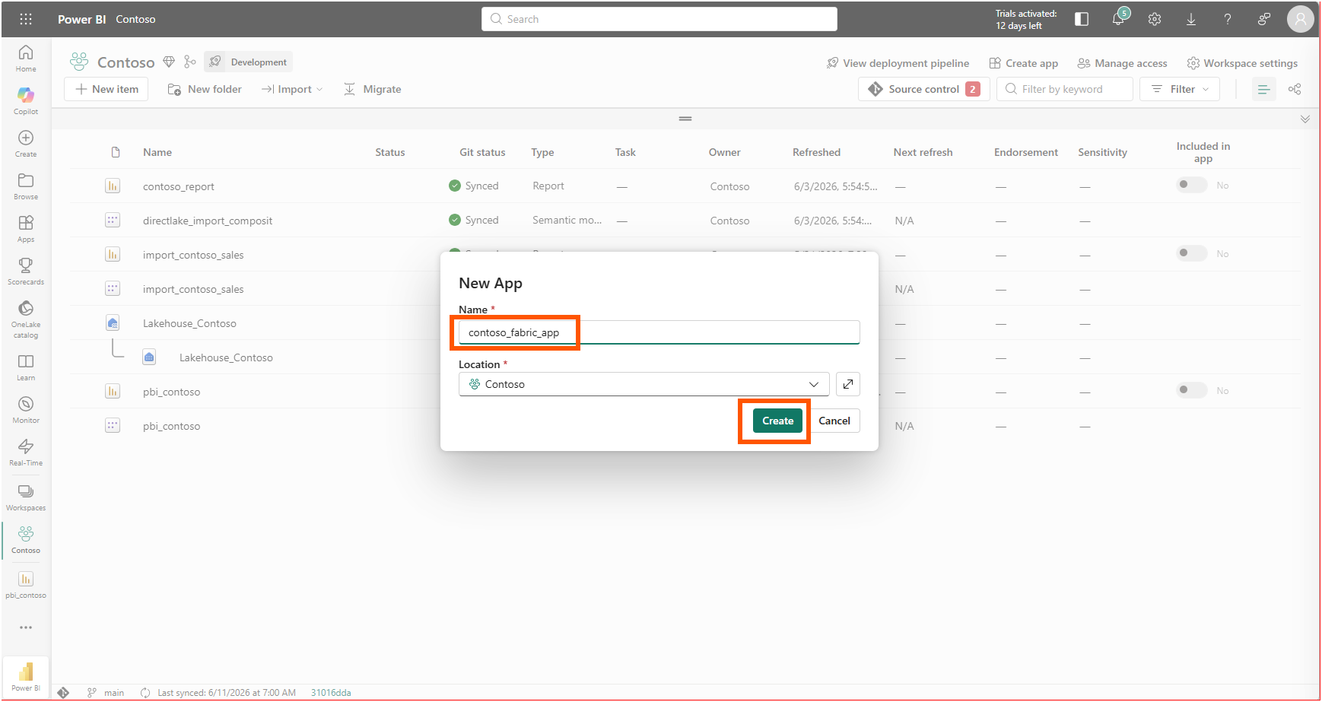This screenshot has width=1322, height=702.
Task: Toggle the layout panel icon in header
Action: point(1082,19)
